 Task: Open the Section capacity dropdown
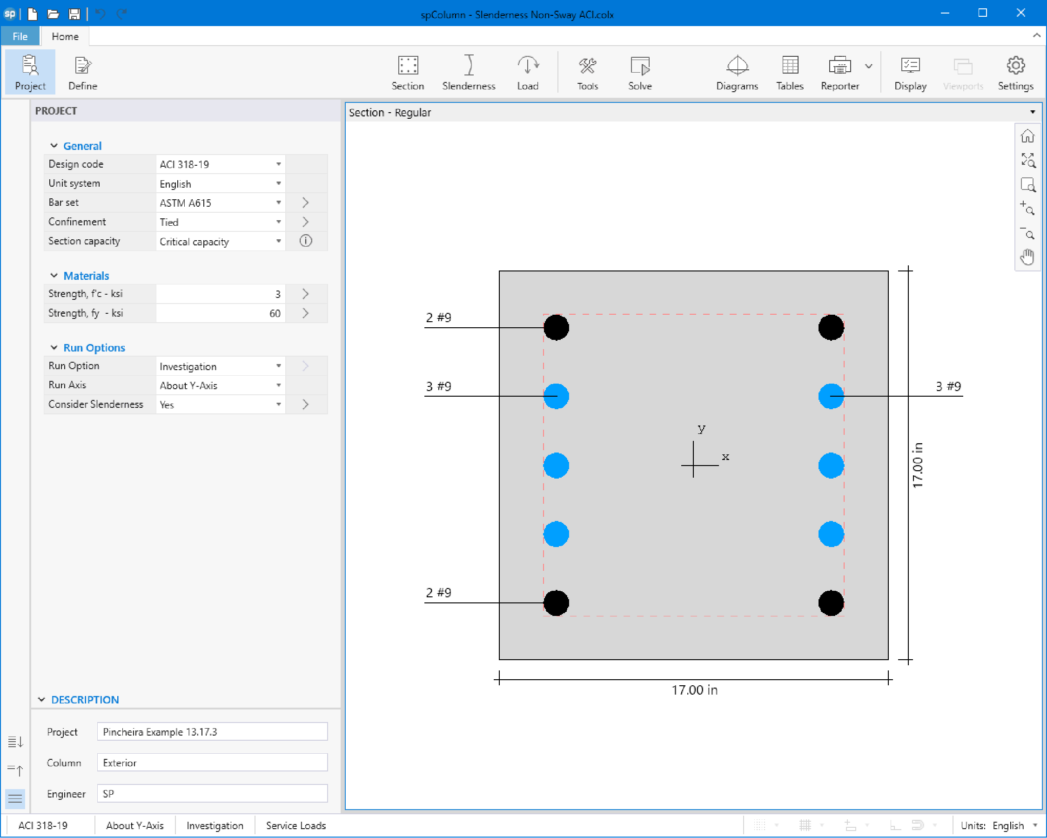(x=221, y=242)
